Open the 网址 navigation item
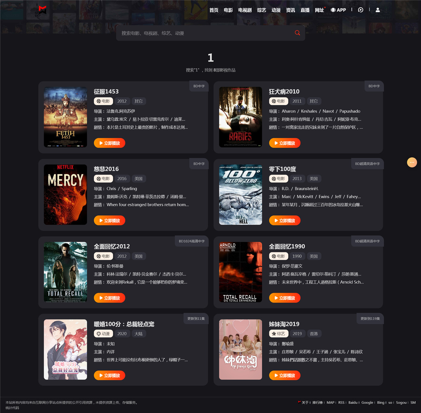Image resolution: width=421 pixels, height=413 pixels. (x=320, y=10)
